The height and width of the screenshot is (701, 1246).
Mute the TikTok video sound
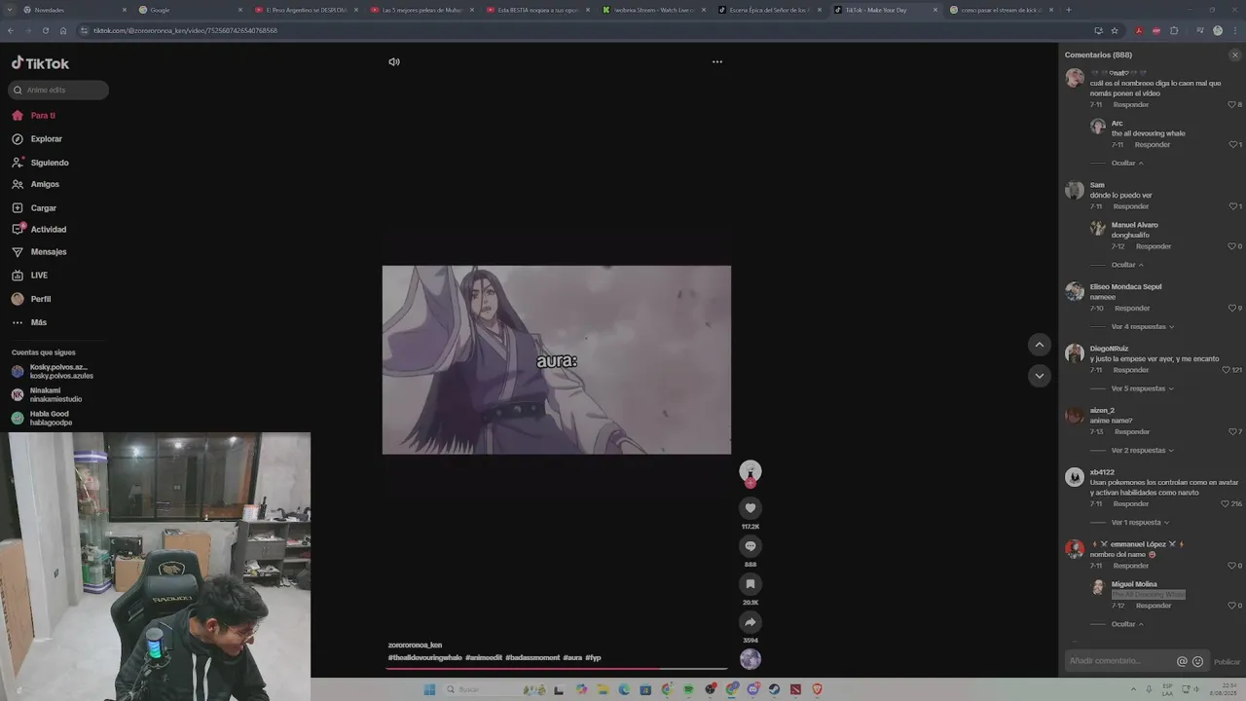394,61
